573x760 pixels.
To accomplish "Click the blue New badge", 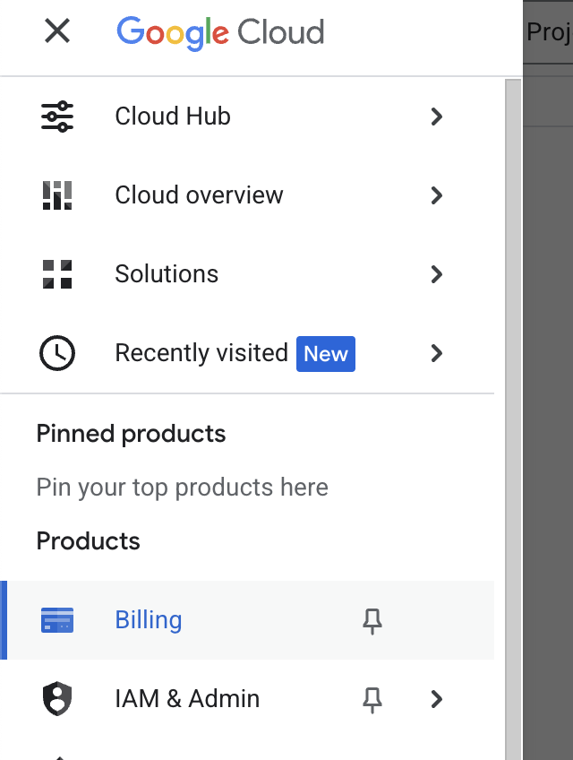I will coord(326,354).
